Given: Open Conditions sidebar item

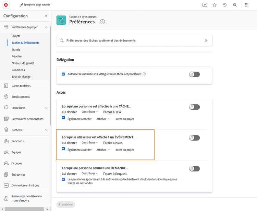Looking at the screenshot, I should [18, 70].
